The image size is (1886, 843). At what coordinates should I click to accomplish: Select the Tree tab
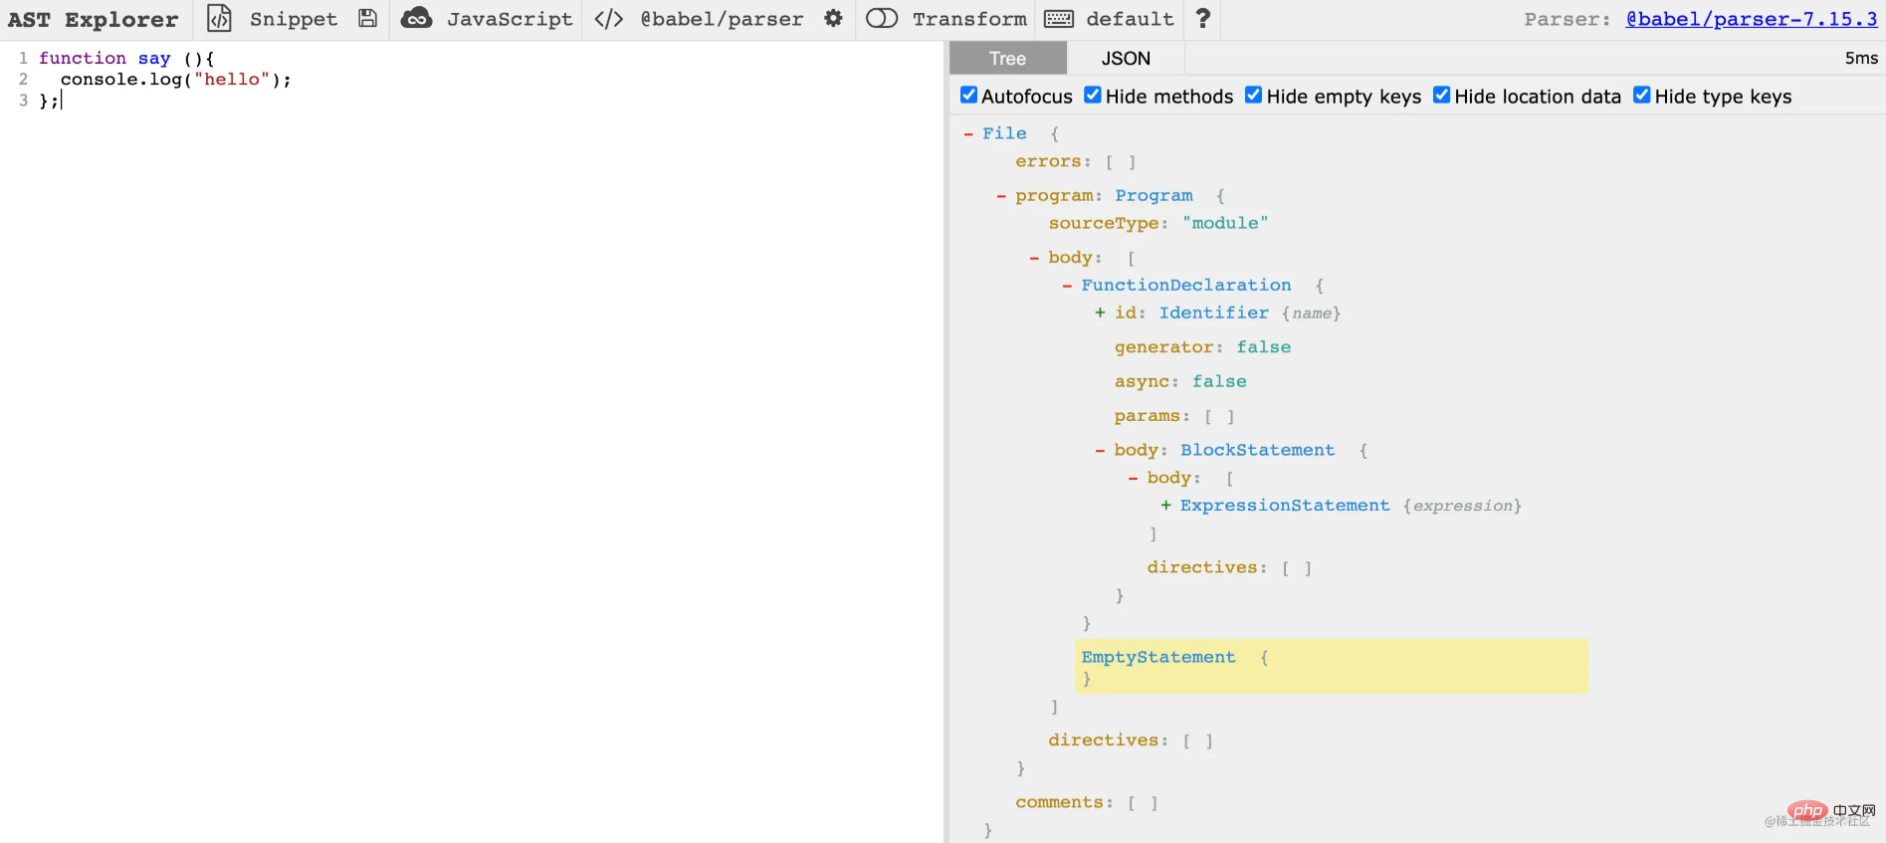1007,59
